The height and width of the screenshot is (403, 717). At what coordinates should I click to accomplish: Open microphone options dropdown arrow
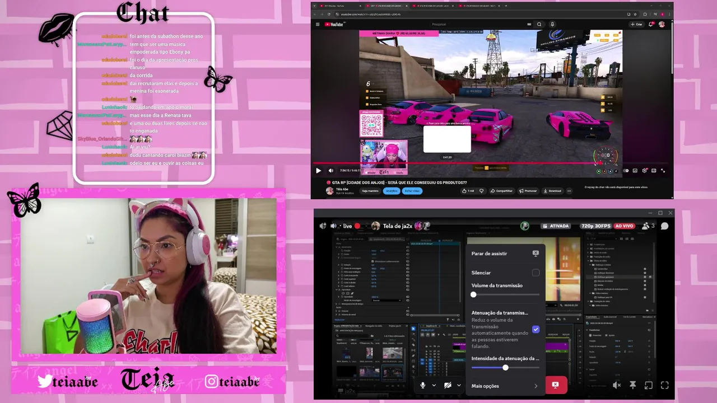[x=434, y=385]
